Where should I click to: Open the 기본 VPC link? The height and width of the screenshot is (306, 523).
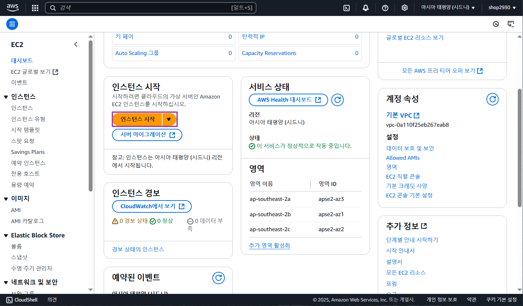tap(403, 115)
